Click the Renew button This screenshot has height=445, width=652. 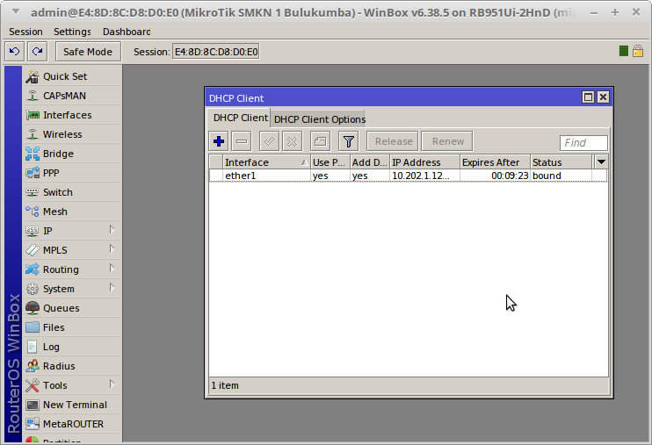(x=448, y=141)
